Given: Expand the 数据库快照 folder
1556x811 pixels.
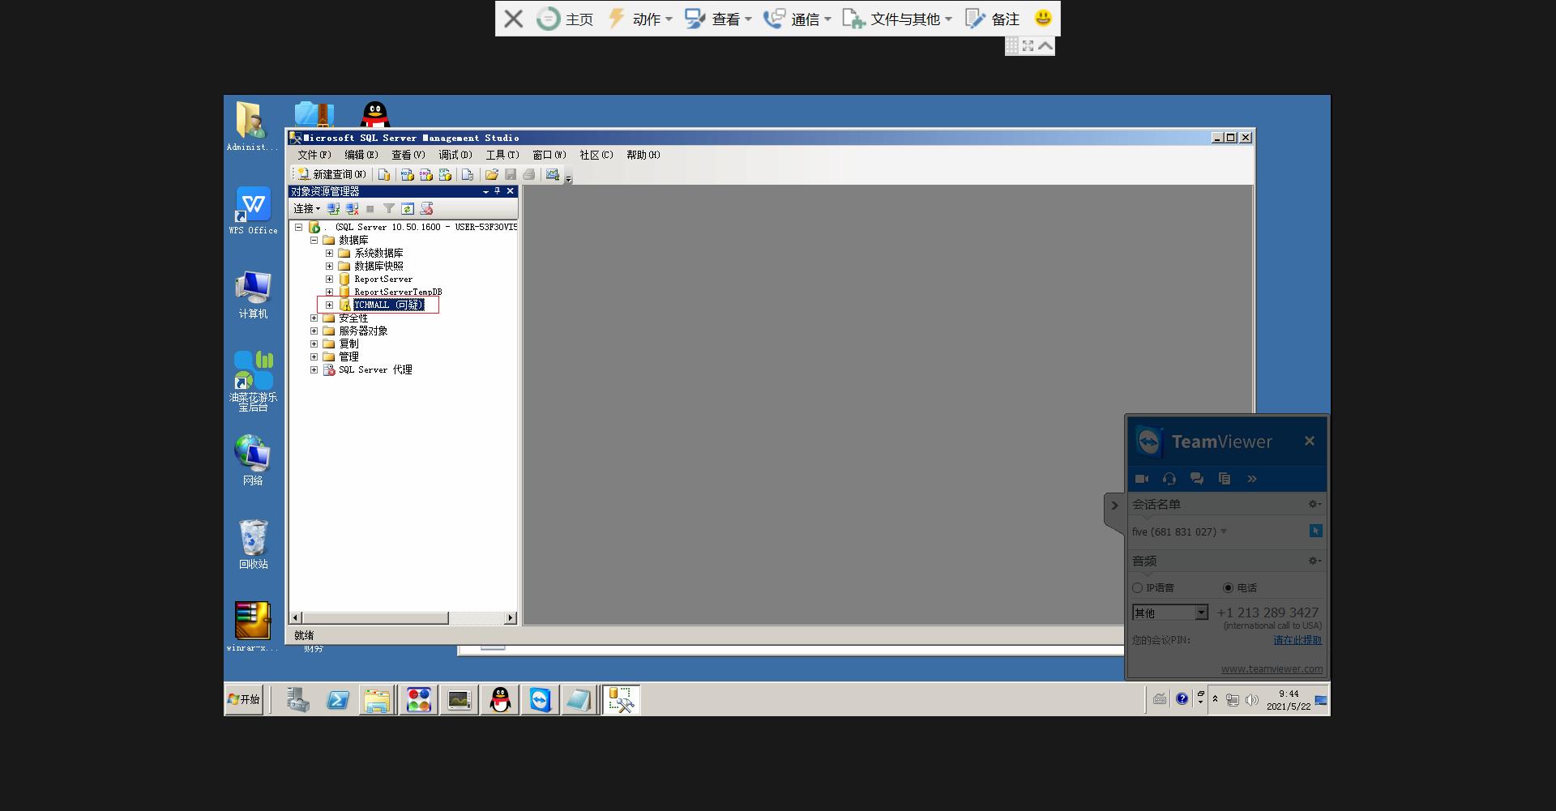Looking at the screenshot, I should [x=329, y=267].
